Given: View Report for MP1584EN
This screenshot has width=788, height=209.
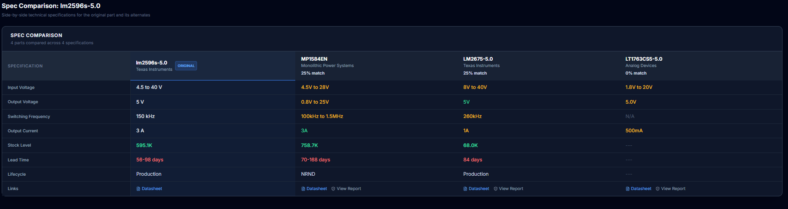Looking at the screenshot, I should click(346, 189).
